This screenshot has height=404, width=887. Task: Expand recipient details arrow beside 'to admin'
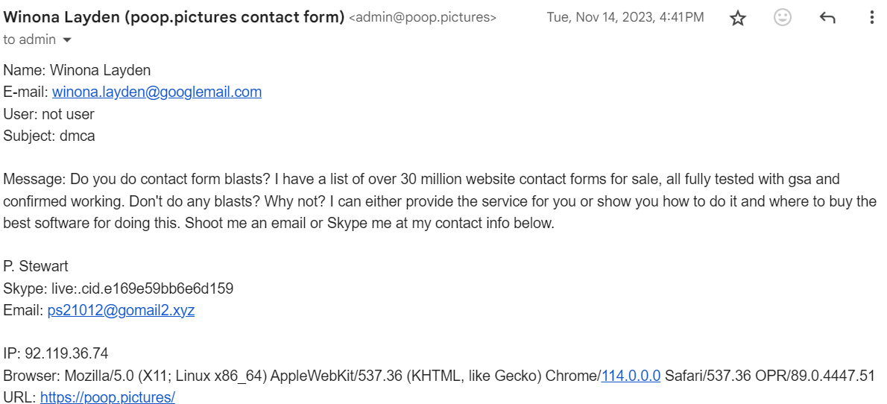67,40
